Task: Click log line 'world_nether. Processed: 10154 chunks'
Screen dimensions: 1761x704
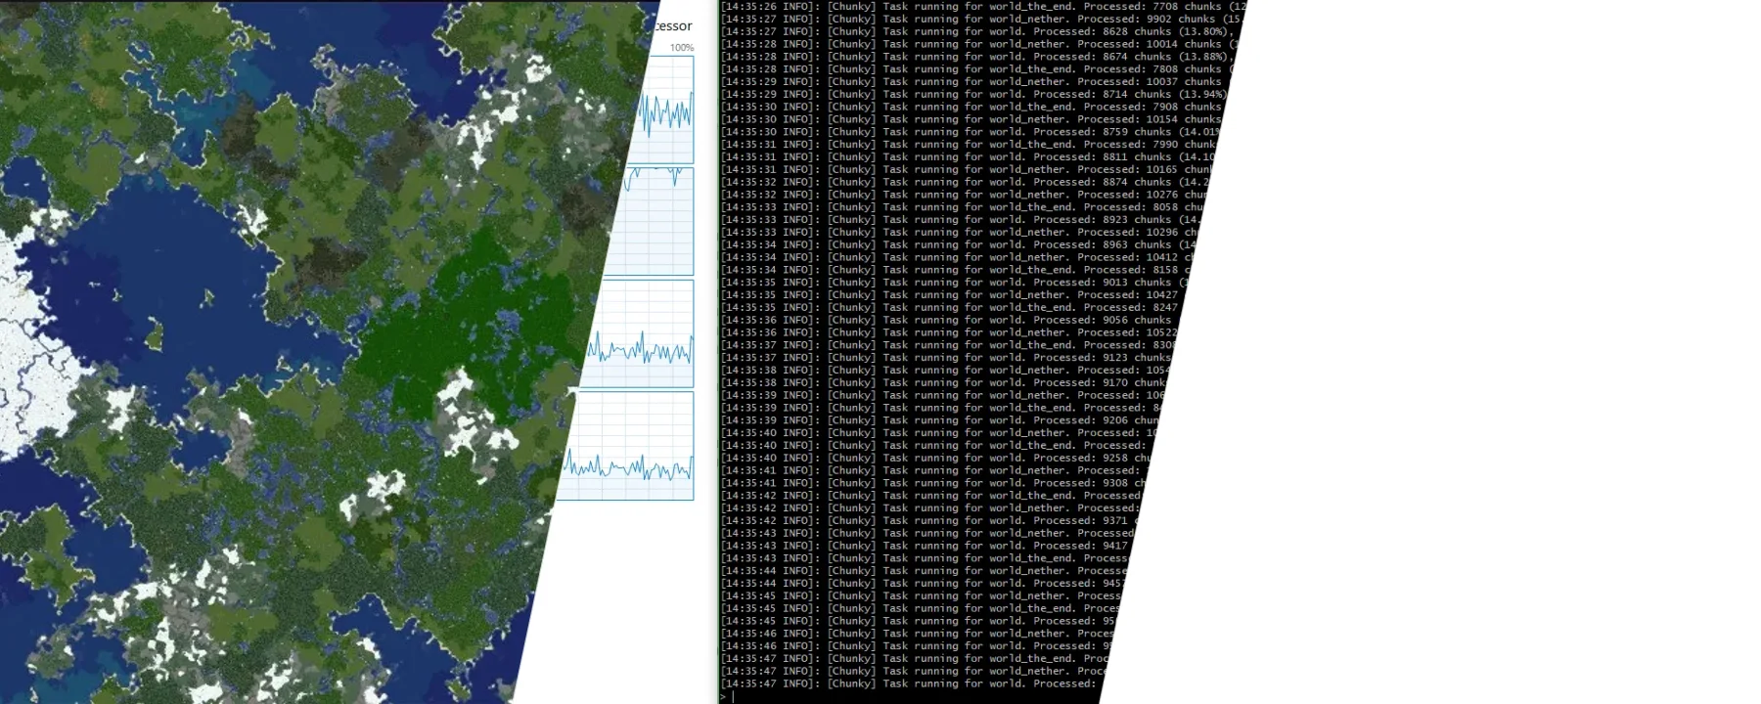Action: coord(970,119)
